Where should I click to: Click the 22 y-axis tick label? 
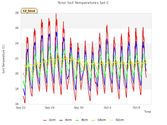pyautogui.click(x=17, y=58)
